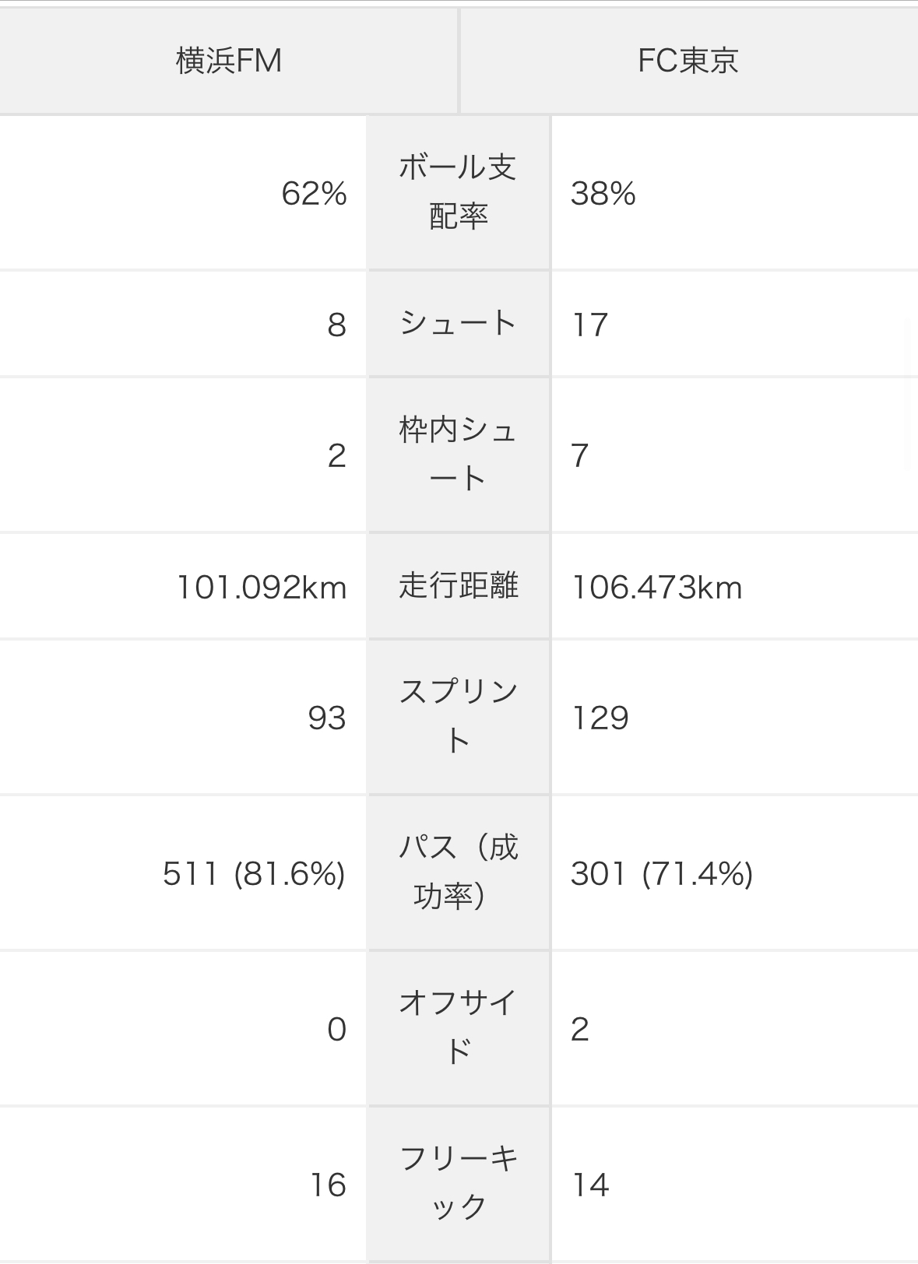
Task: Click 横浜FM's 16 free kicks value
Action: (328, 1185)
